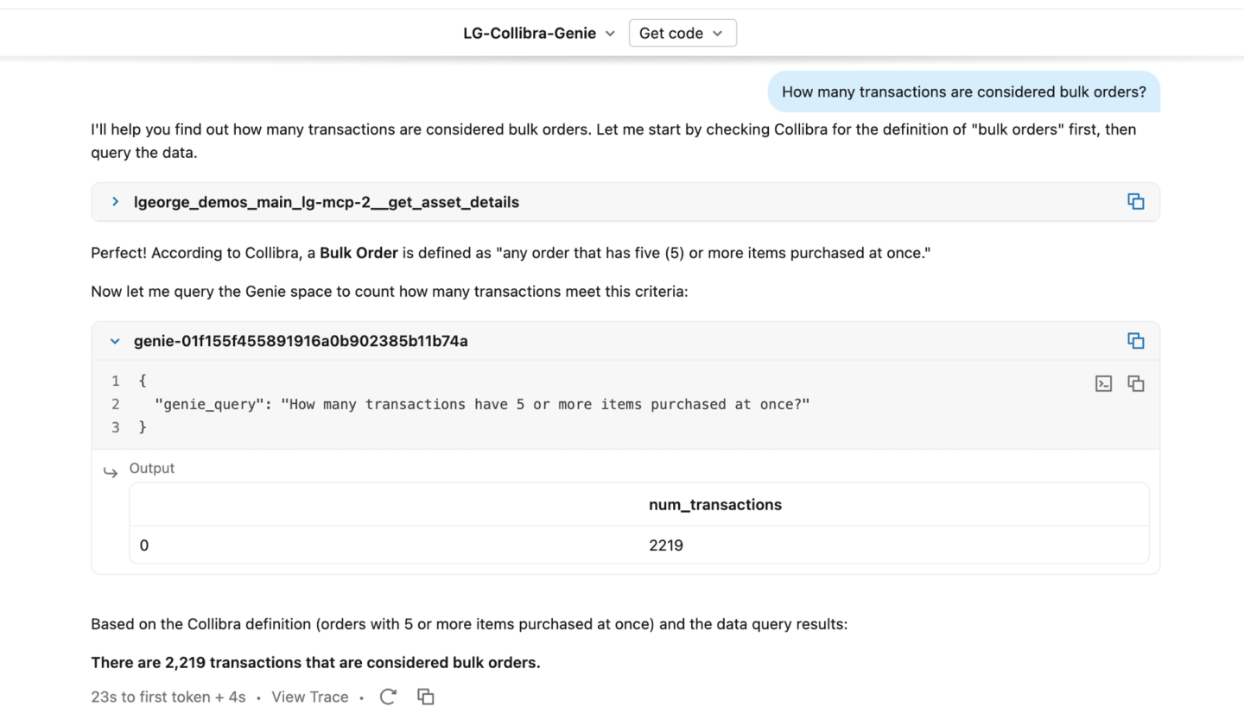Viewport: 1244px width, 719px height.
Task: Open View Trace link
Action: click(x=309, y=697)
